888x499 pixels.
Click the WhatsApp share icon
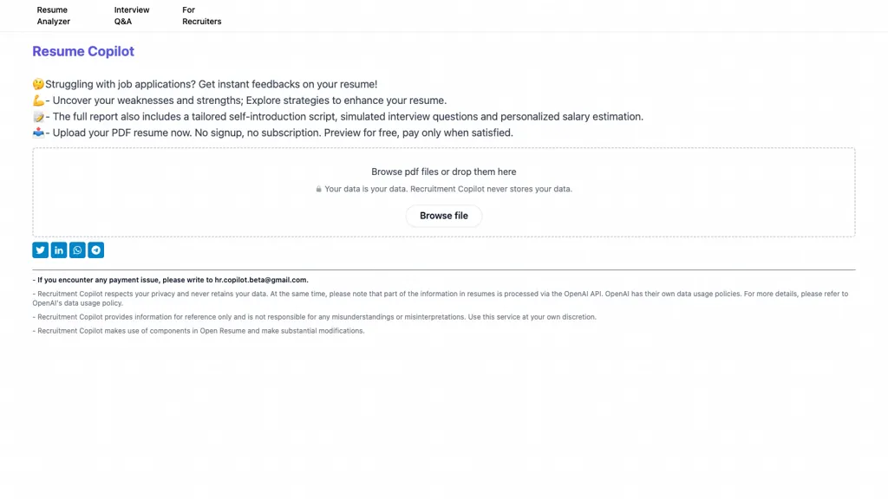click(x=77, y=250)
